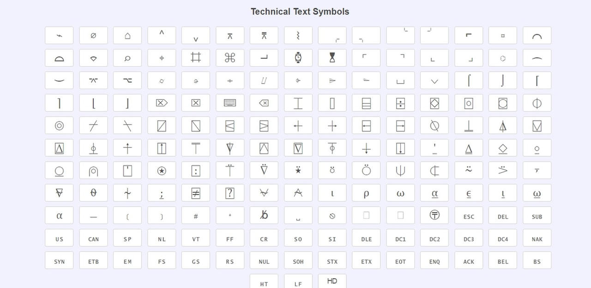This screenshot has height=288, width=591.
Task: Click the DEL symbol
Action: click(503, 215)
